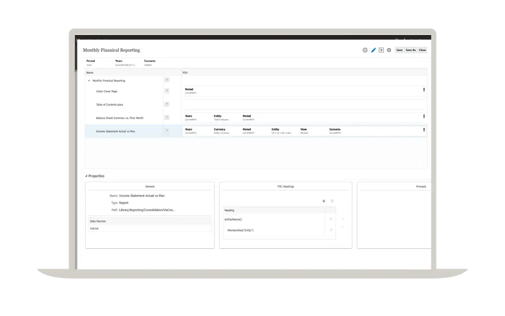Open dropdown for Monthly Finanical Reporting row
The height and width of the screenshot is (316, 505).
tap(167, 80)
